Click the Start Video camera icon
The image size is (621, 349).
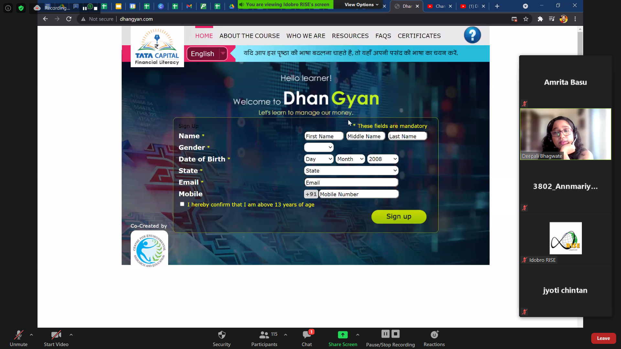56,335
